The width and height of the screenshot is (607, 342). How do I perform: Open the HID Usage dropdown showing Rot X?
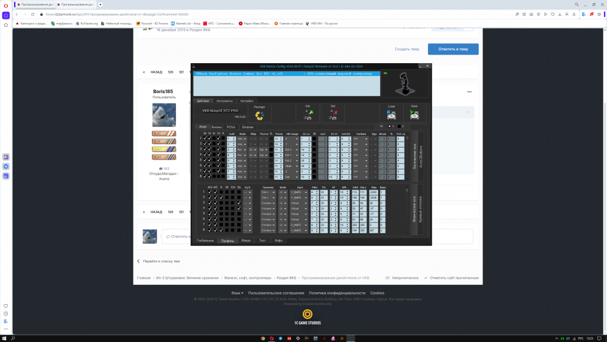click(x=291, y=149)
